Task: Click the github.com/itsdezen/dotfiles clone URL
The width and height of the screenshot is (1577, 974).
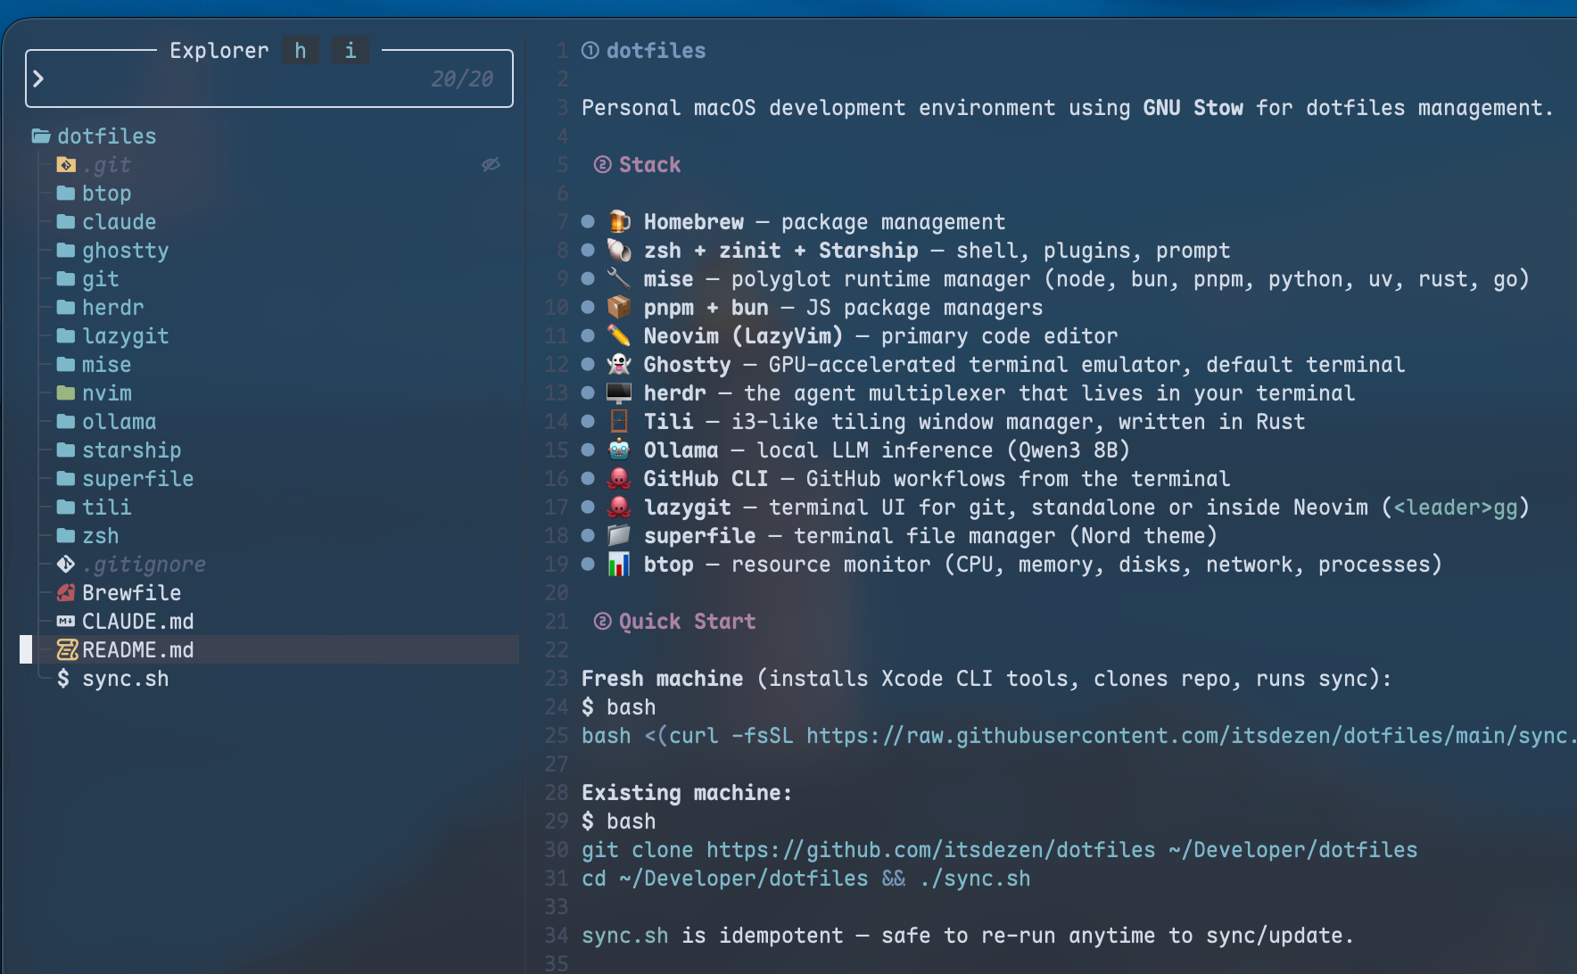Action: pos(930,850)
